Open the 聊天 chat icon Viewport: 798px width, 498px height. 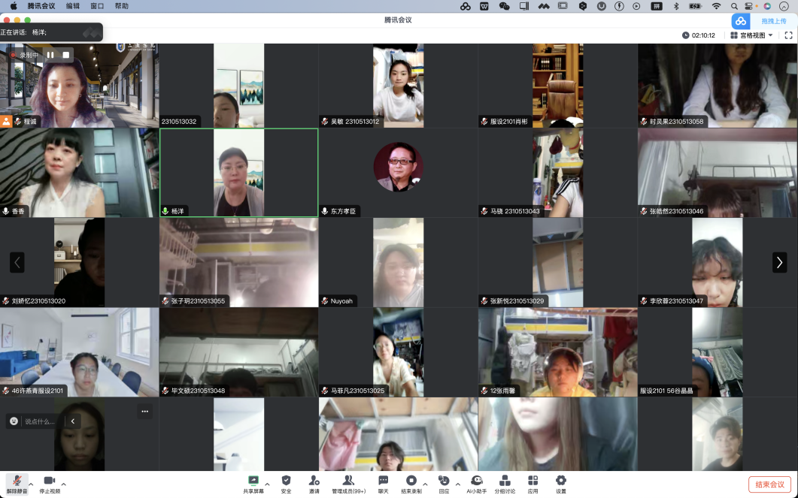pos(384,481)
